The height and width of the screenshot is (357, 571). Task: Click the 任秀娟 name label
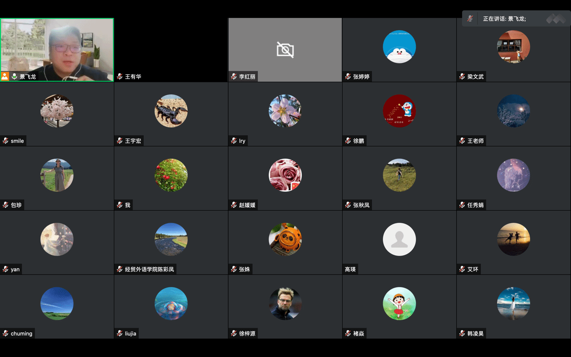(x=476, y=205)
